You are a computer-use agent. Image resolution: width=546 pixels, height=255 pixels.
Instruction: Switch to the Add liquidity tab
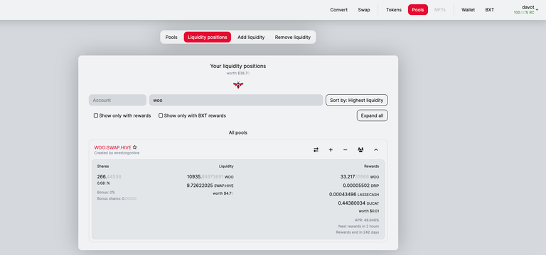(x=251, y=37)
